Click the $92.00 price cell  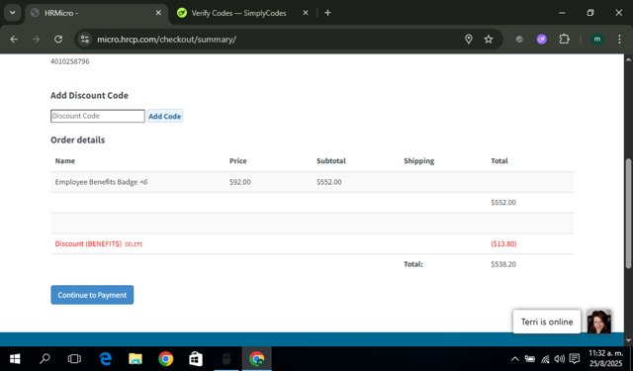click(x=239, y=182)
